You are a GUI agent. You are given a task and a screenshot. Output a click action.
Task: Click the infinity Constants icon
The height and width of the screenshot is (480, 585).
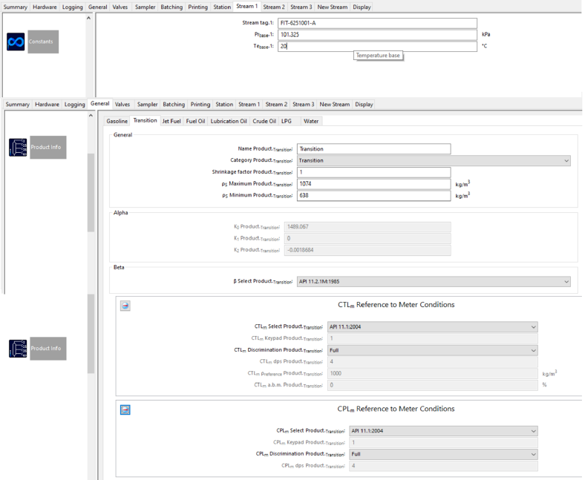[x=16, y=42]
